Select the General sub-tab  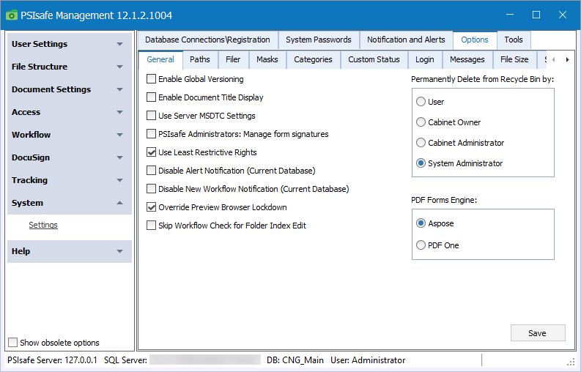[160, 59]
